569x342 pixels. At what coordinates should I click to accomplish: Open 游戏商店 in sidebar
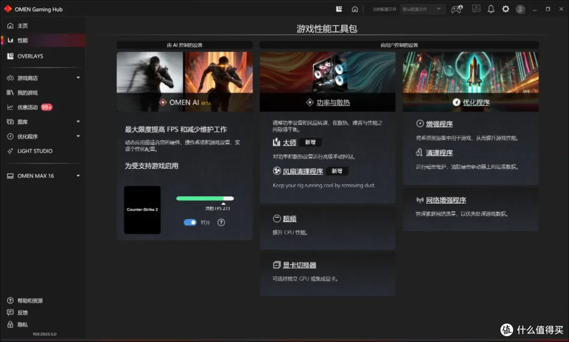tap(27, 78)
